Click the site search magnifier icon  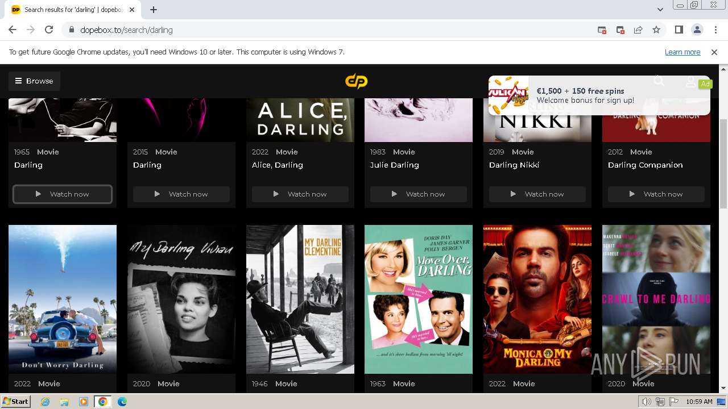coord(659,81)
